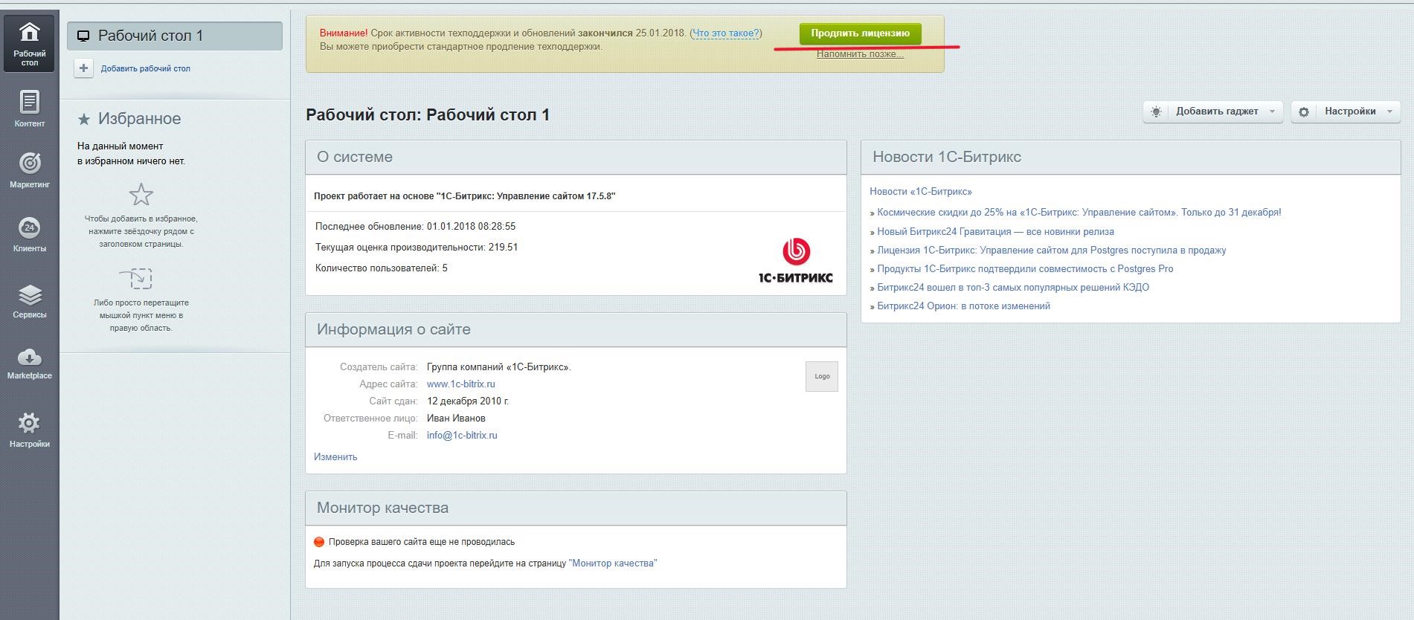
Task: Click the О системе gadget header
Action: (x=576, y=158)
